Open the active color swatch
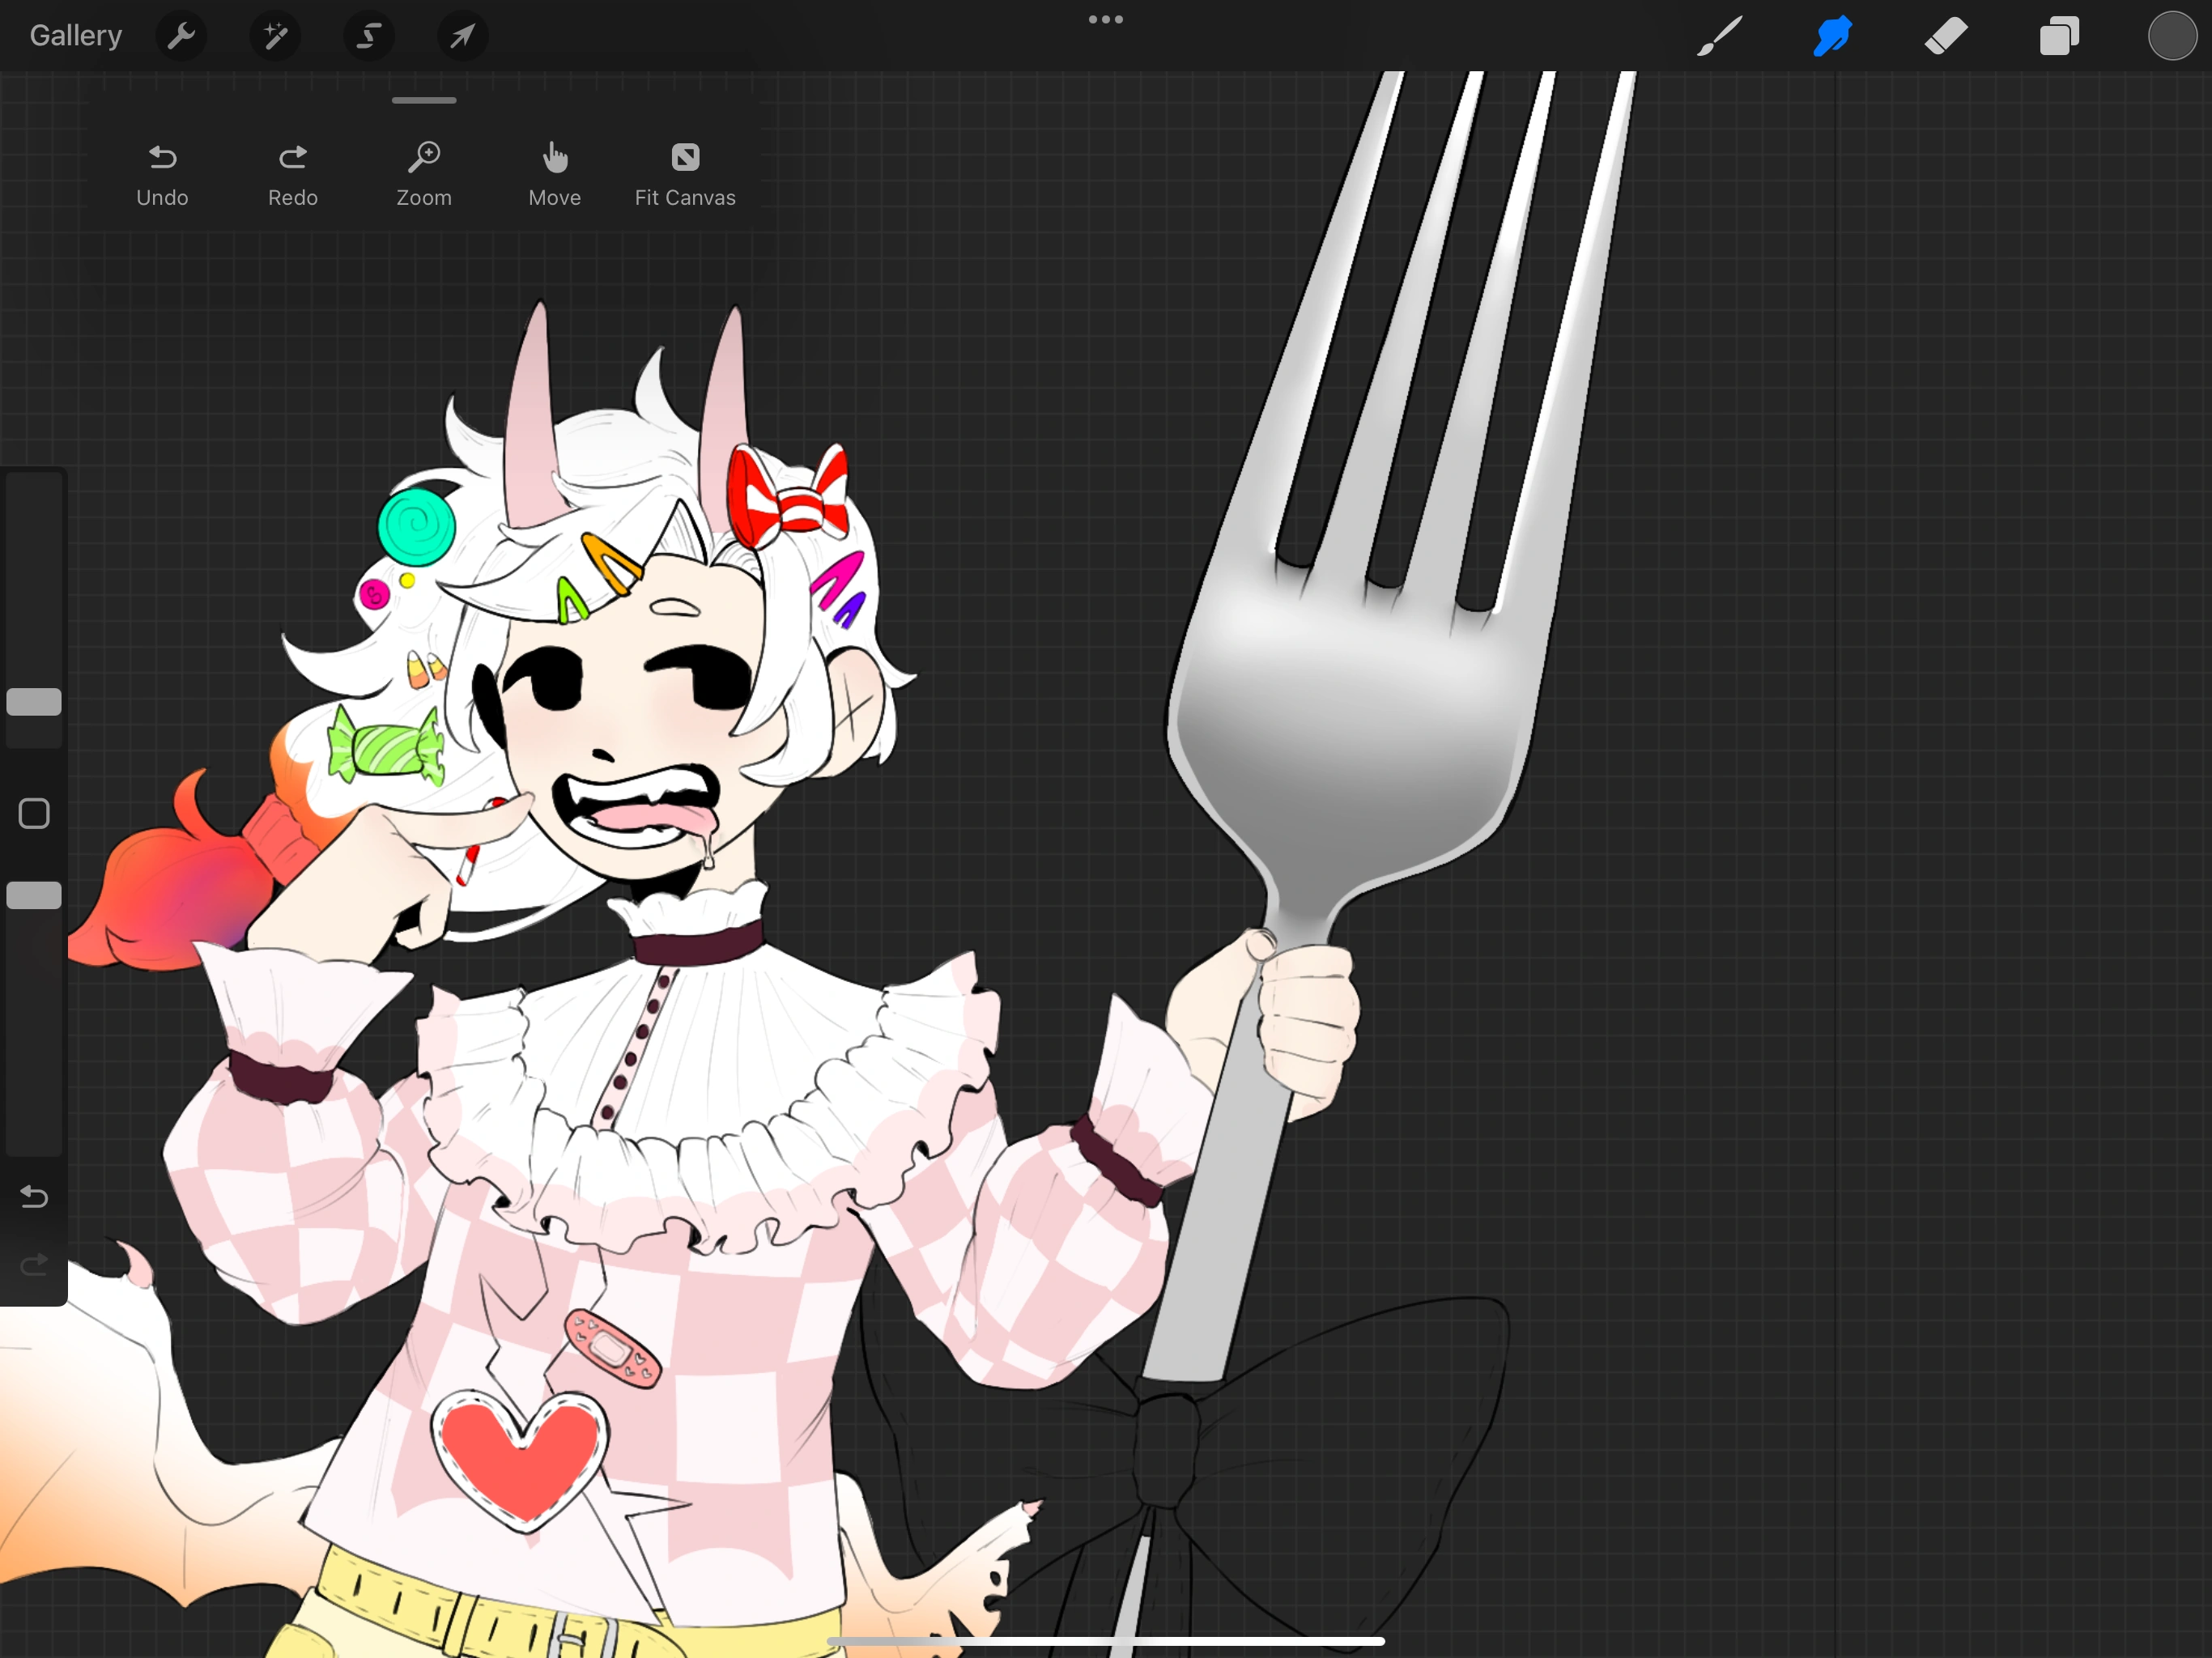Screen dimensions: 2212x1658 click(2171, 36)
